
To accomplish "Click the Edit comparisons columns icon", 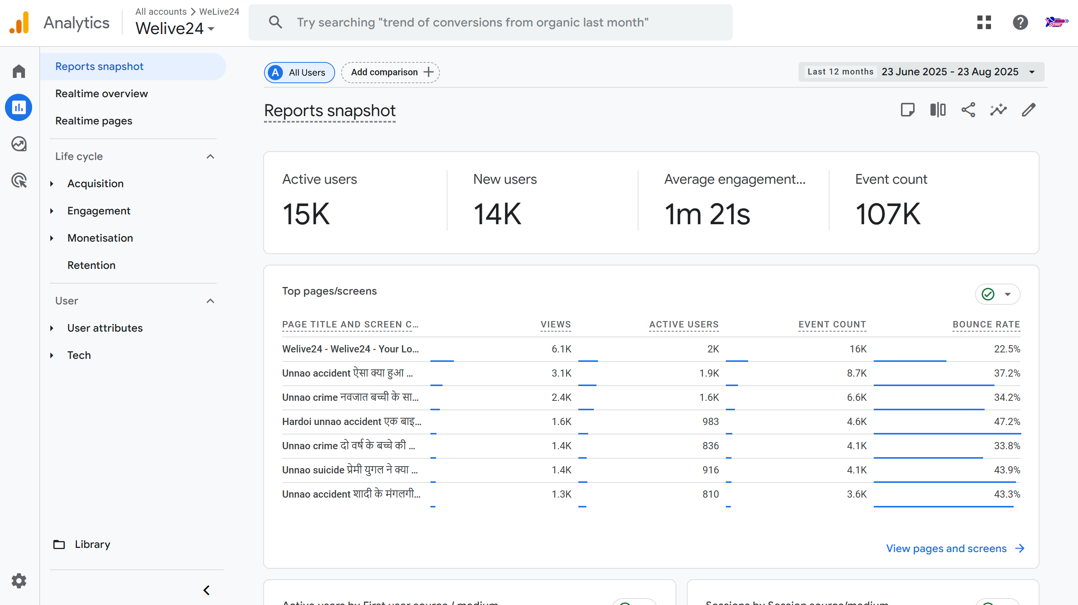I will (938, 110).
